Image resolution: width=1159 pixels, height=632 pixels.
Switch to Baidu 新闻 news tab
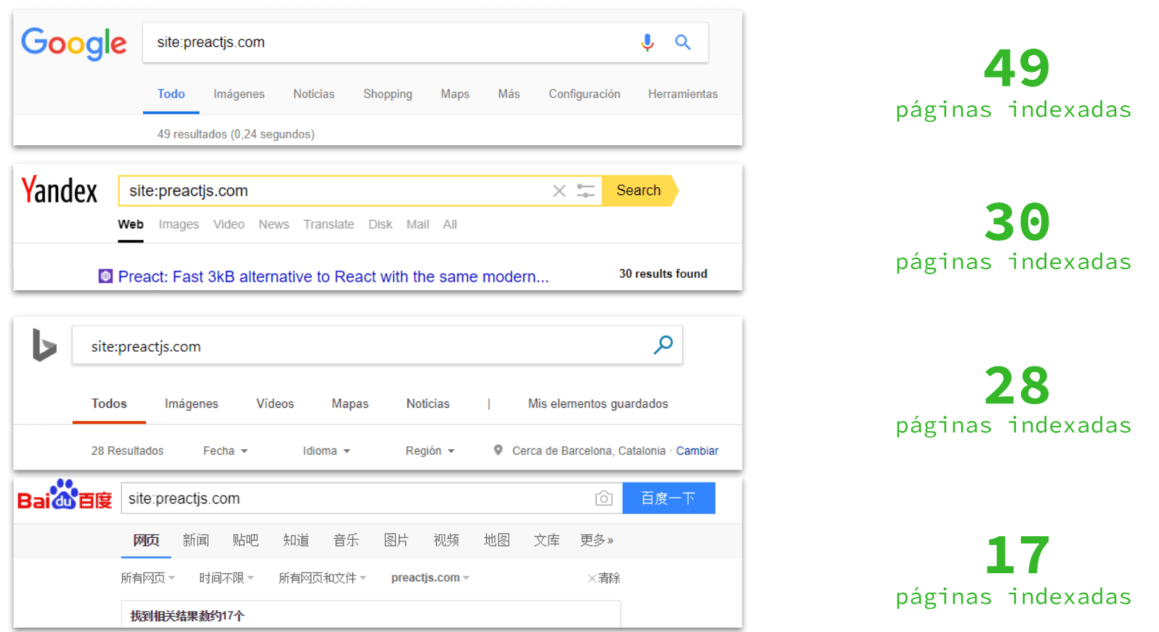(x=195, y=540)
